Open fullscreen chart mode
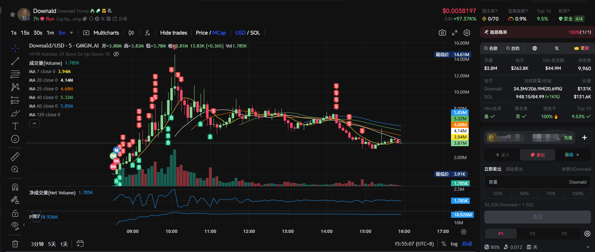The height and width of the screenshot is (252, 595). coord(455,33)
